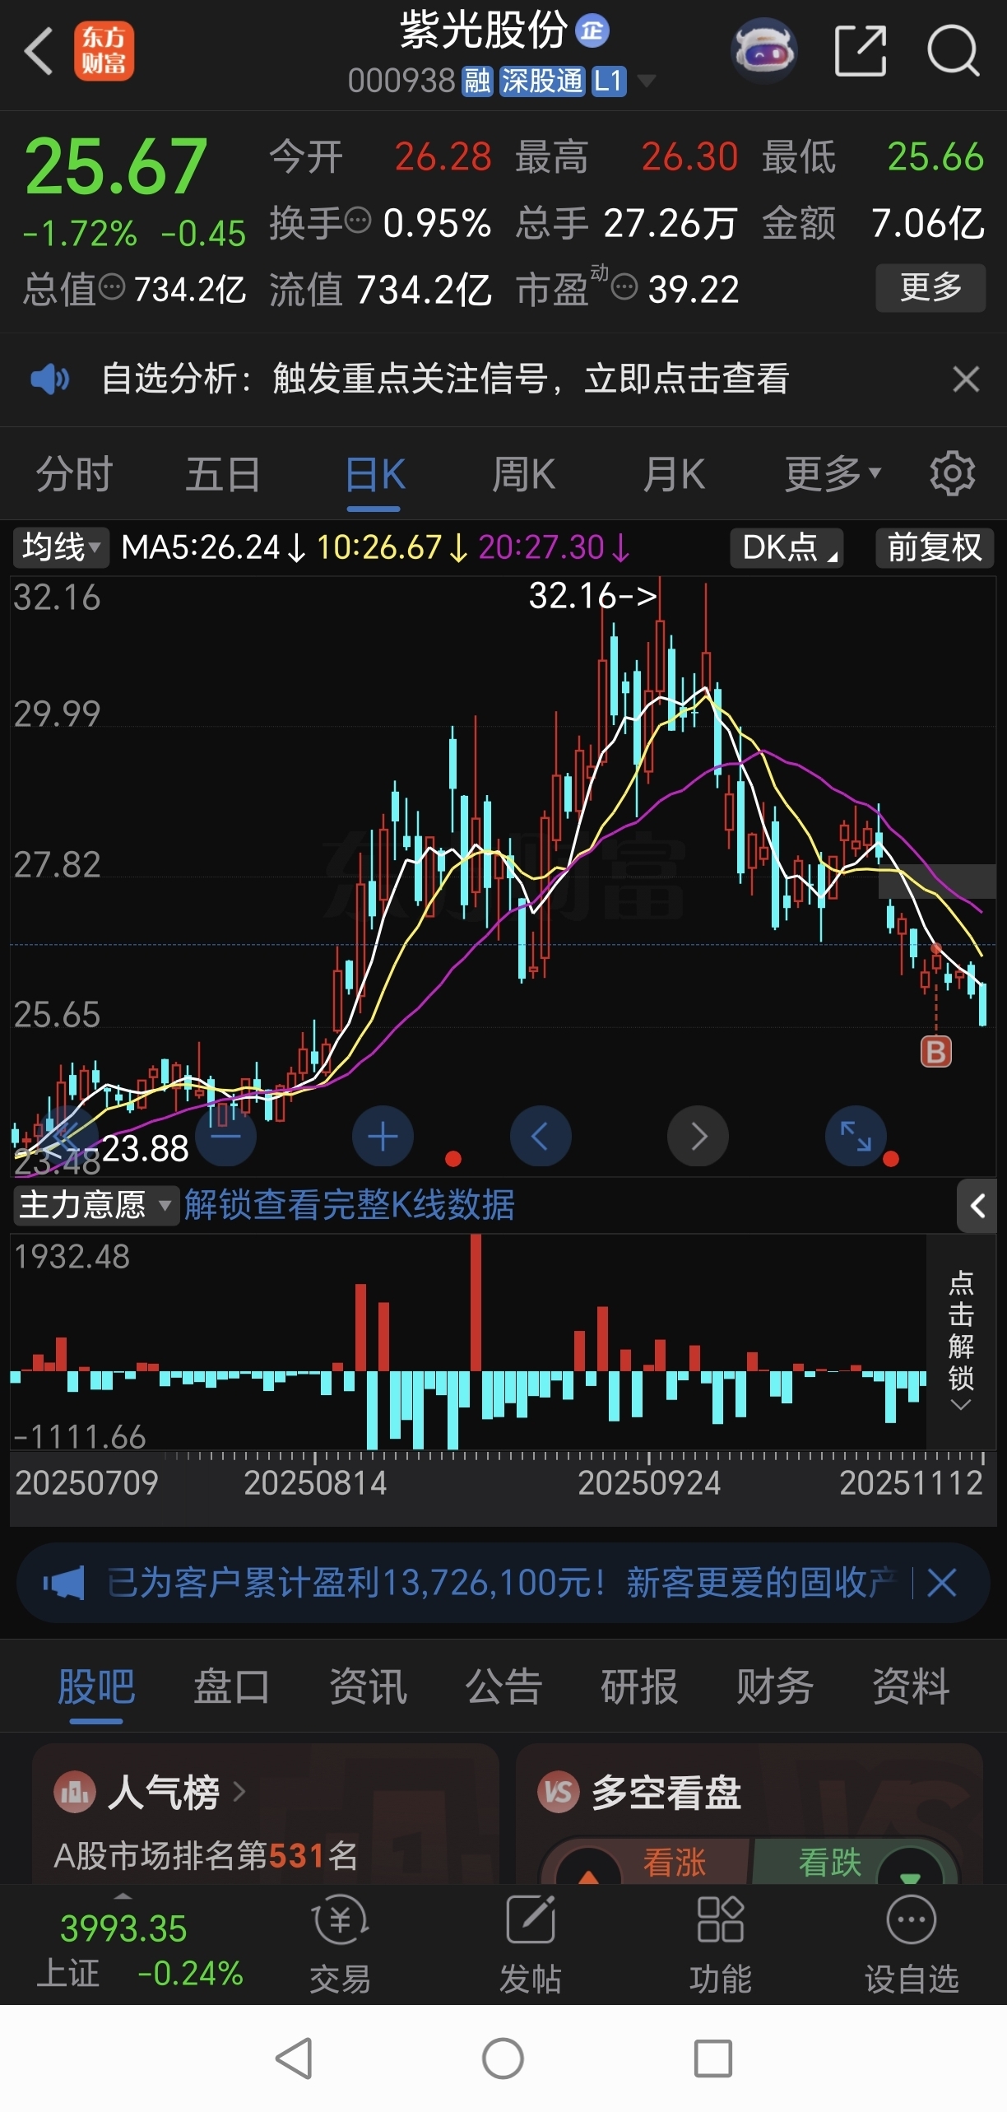Tap the B buy marker on chart
1007x2112 pixels.
pos(935,1051)
